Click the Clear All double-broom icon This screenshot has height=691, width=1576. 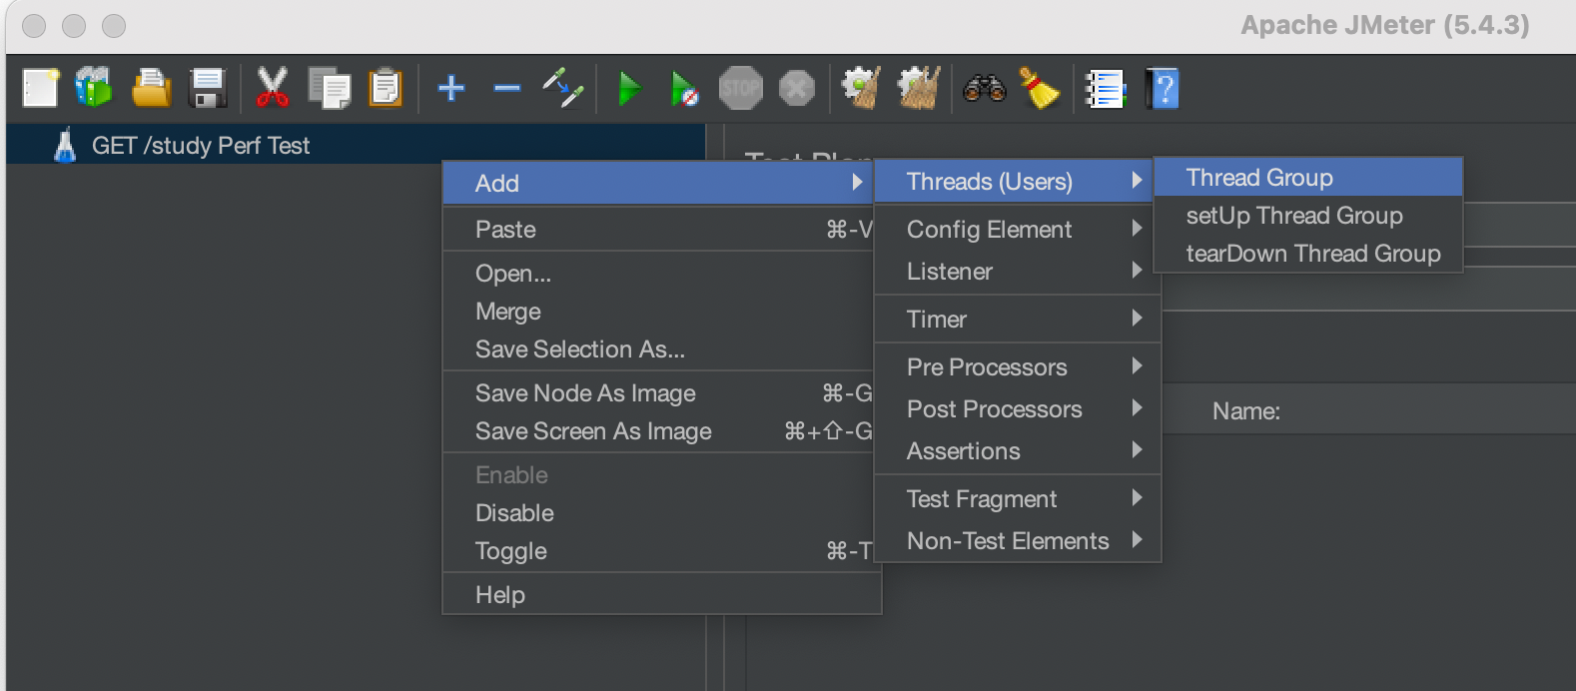tap(919, 88)
